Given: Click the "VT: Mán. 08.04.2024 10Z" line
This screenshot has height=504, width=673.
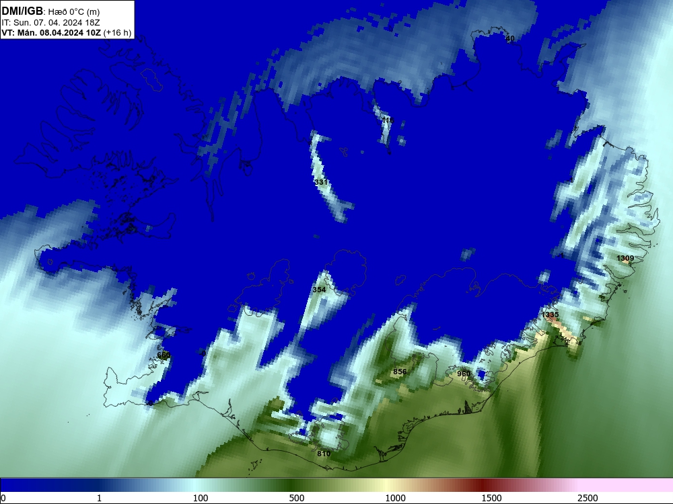Looking at the screenshot, I should pyautogui.click(x=67, y=33).
